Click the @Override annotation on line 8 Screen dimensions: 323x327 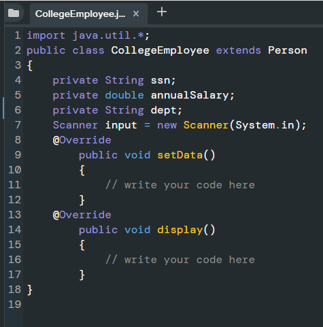pos(82,140)
